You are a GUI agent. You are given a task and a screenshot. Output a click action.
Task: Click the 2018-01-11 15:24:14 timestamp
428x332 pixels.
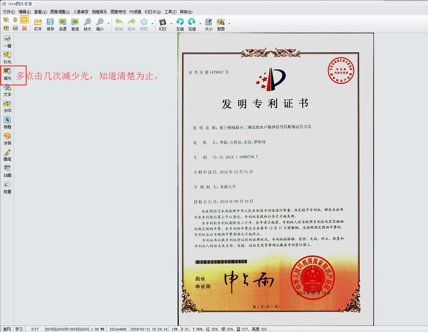pos(149,329)
